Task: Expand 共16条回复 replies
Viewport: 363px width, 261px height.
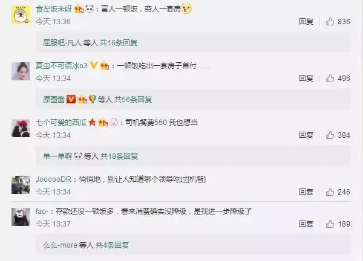Action: (x=119, y=43)
